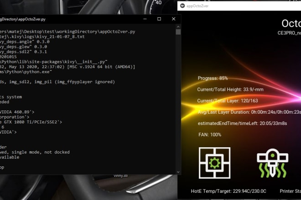Click the "Progress: 85%" label
The height and width of the screenshot is (200, 301).
pos(213,78)
